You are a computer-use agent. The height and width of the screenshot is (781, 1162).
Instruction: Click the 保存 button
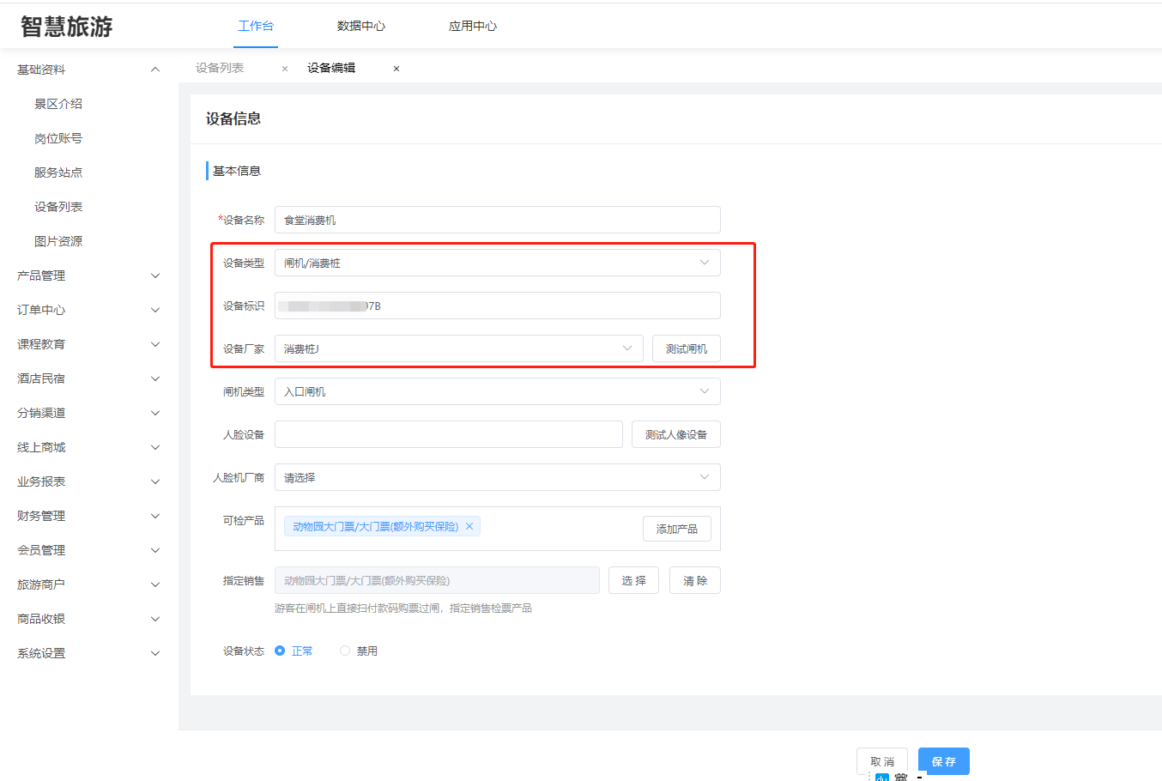click(943, 761)
